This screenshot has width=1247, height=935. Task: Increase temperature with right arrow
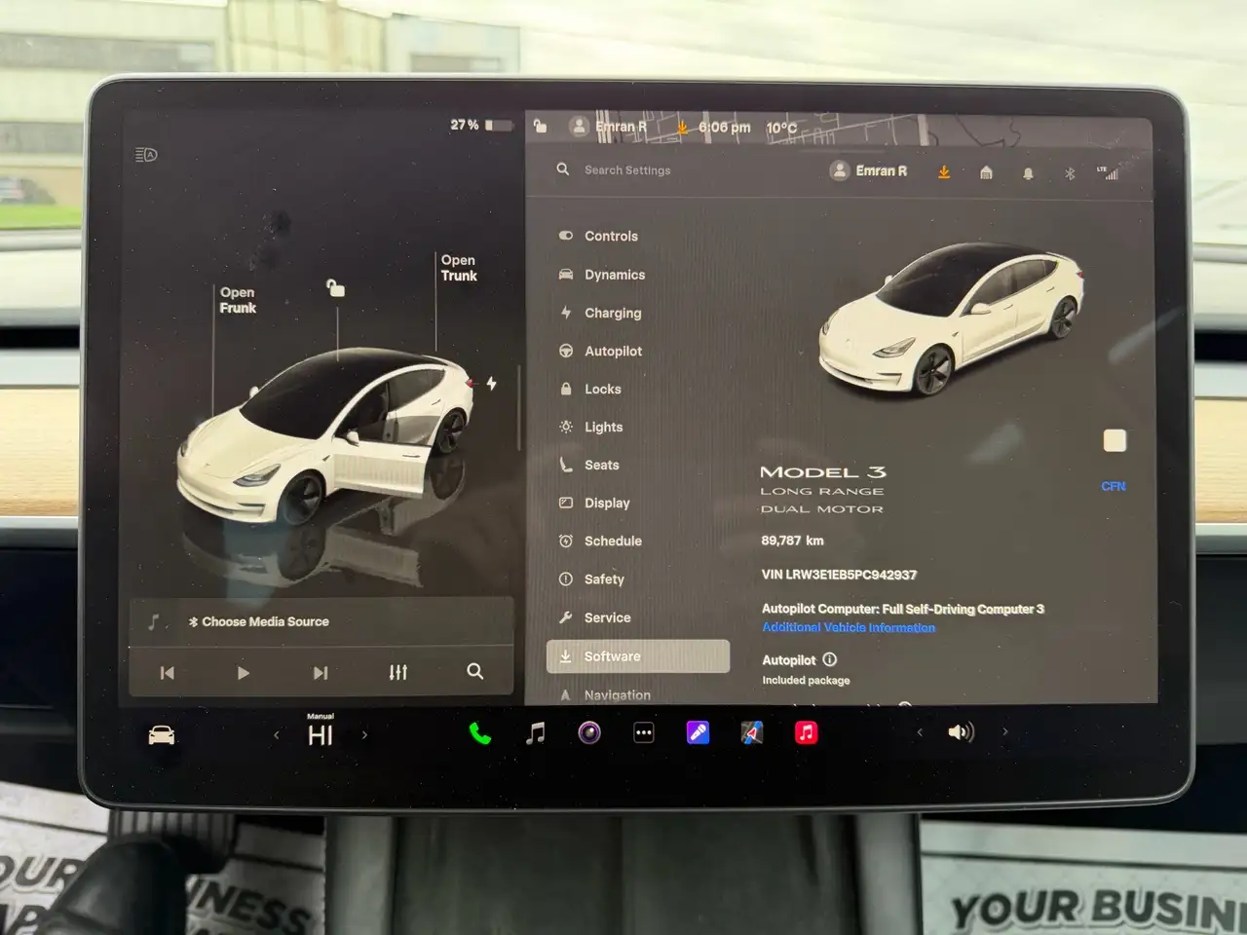(x=364, y=735)
